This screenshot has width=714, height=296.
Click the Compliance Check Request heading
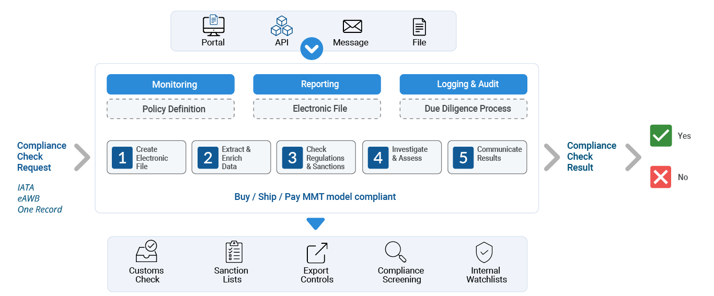[42, 157]
